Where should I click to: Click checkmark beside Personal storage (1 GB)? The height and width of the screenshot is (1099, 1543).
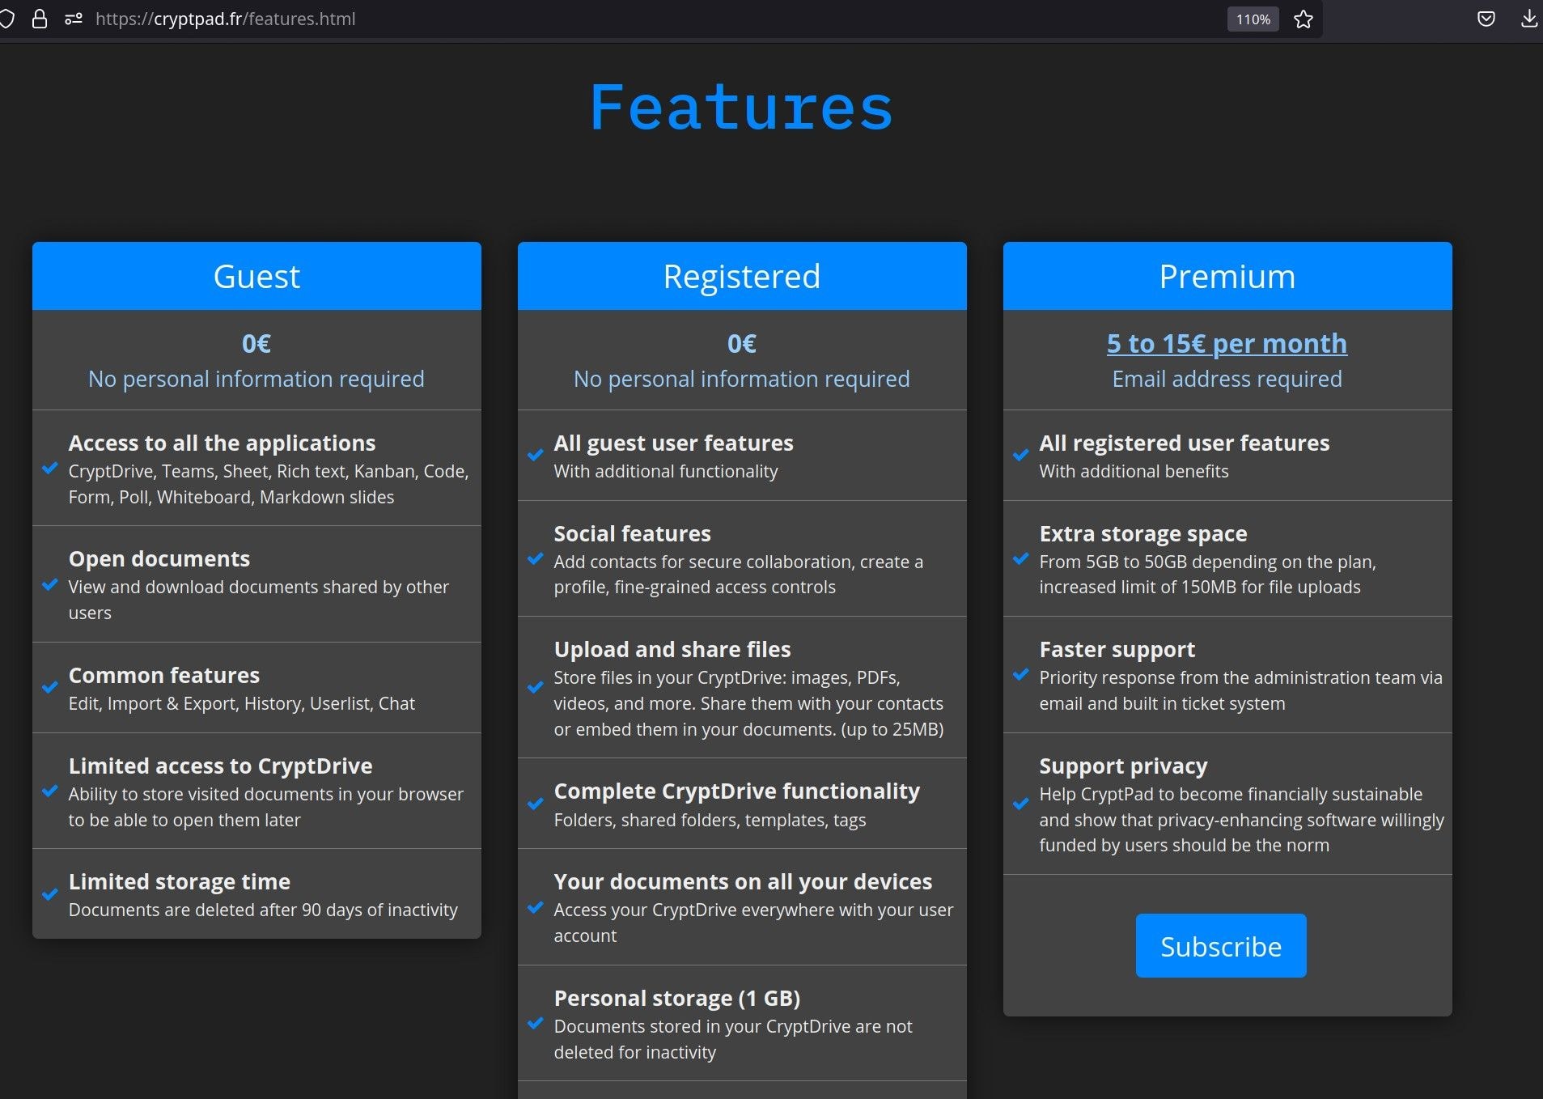(x=536, y=1023)
